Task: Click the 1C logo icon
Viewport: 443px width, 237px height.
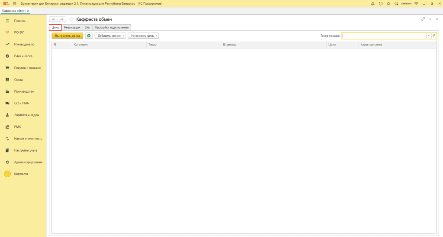Action: point(6,3)
